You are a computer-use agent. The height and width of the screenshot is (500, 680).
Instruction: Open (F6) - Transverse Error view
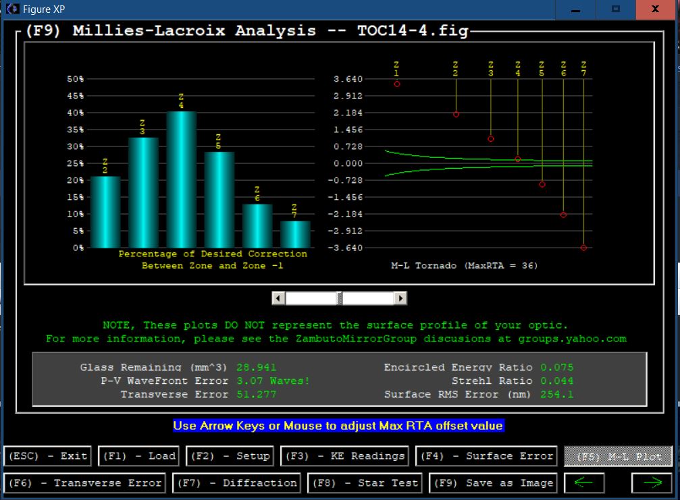(84, 482)
